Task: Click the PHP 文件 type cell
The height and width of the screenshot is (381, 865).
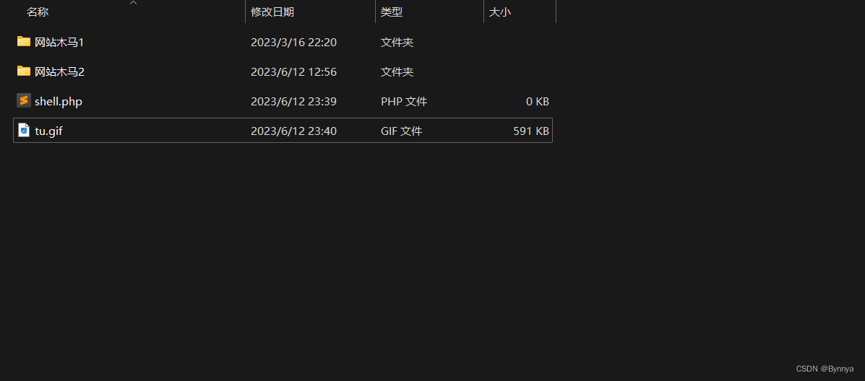Action: click(404, 101)
